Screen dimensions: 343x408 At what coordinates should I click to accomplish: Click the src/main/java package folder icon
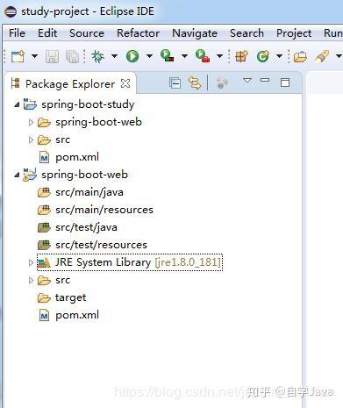click(44, 192)
